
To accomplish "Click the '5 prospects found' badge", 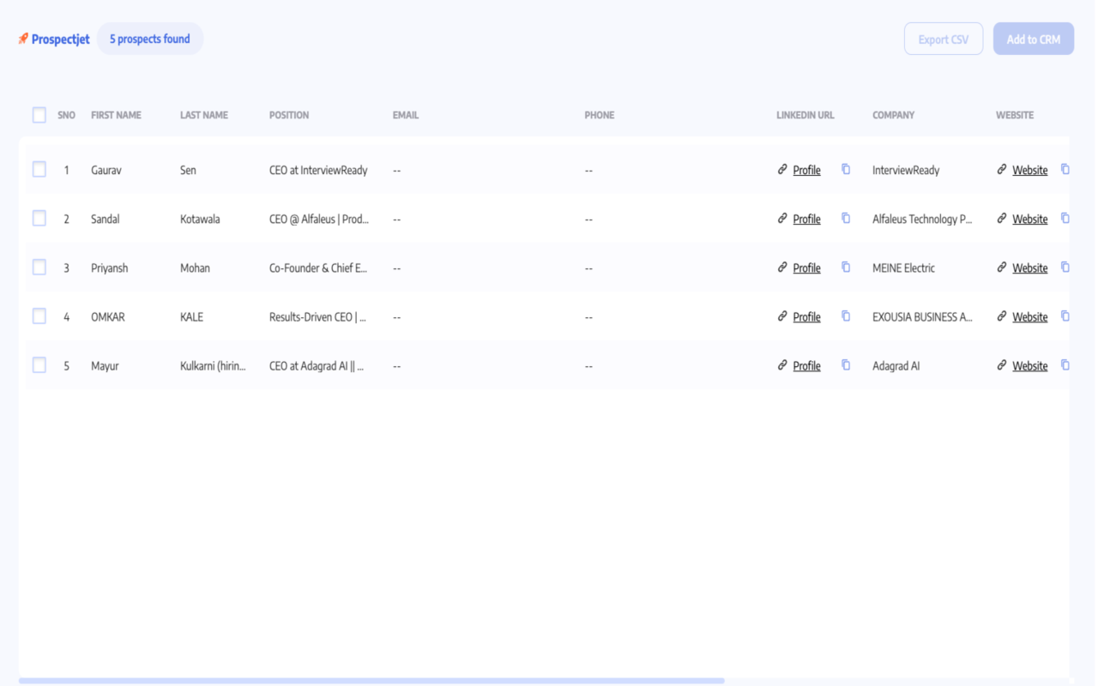I will click(x=150, y=39).
